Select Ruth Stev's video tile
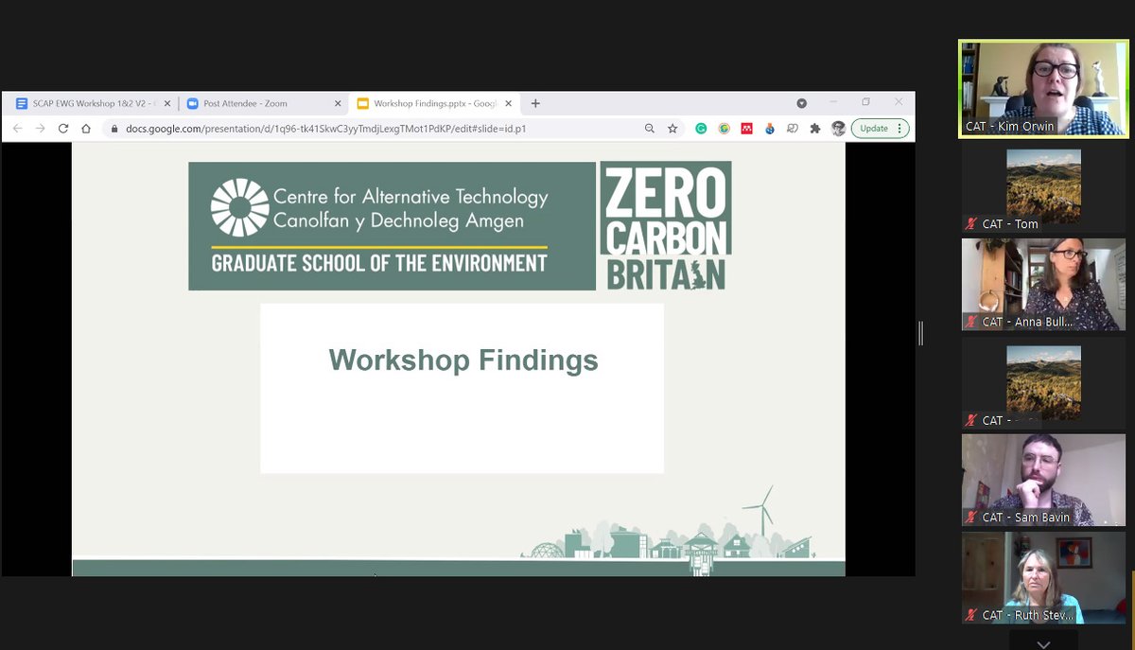The width and height of the screenshot is (1135, 650). pos(1043,577)
